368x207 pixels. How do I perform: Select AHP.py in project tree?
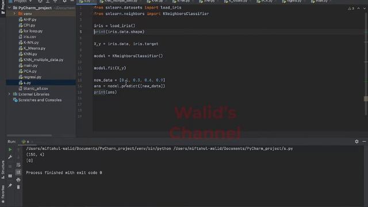click(28, 20)
